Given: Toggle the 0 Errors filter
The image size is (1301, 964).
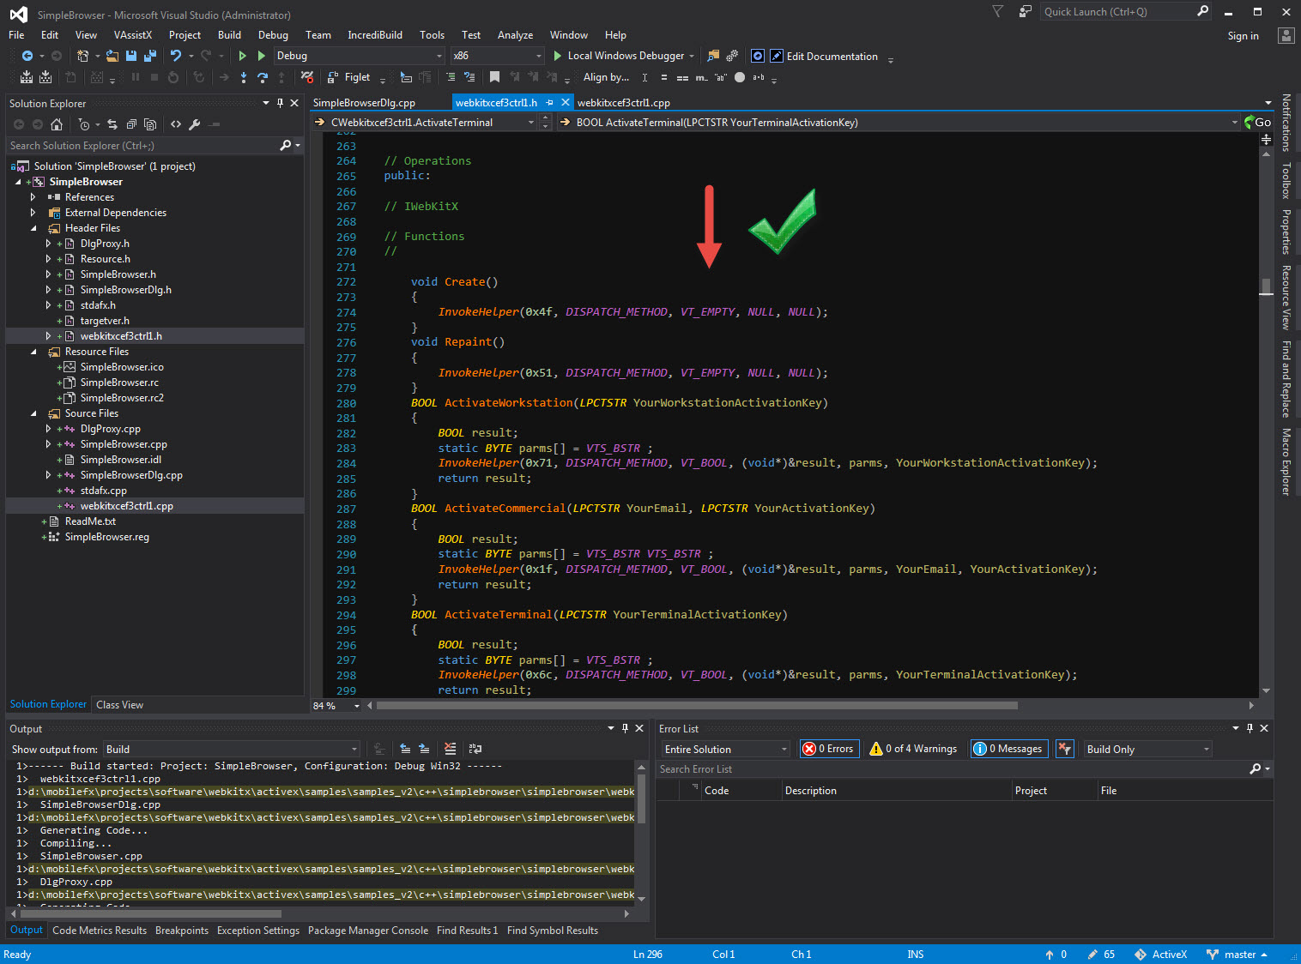Looking at the screenshot, I should point(828,749).
